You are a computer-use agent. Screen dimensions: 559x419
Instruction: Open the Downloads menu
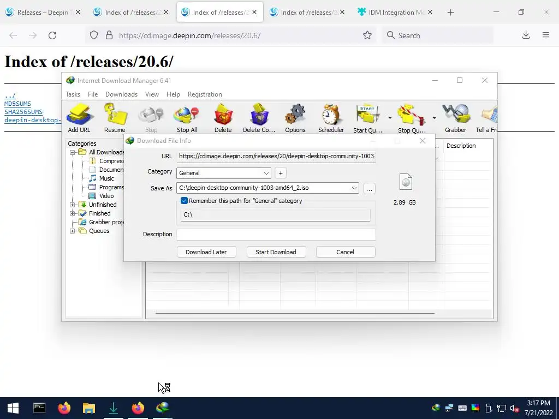(121, 94)
